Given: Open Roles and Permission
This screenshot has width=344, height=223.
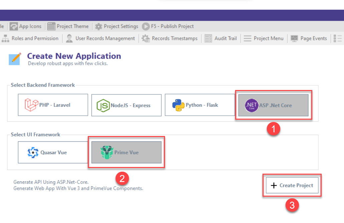Looking at the screenshot, I should pyautogui.click(x=30, y=38).
